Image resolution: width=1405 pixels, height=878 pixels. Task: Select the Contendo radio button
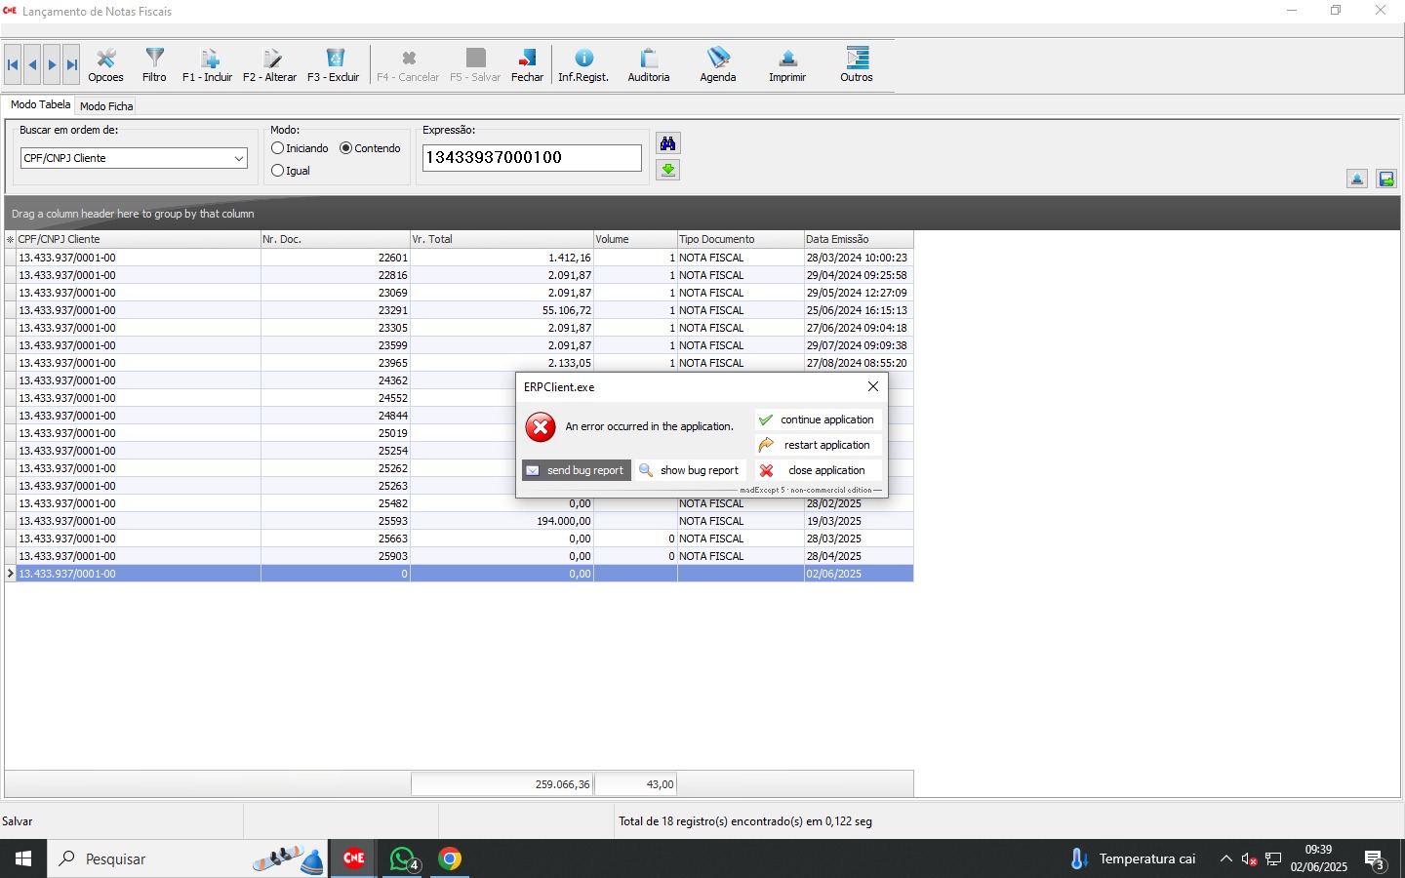346,148
